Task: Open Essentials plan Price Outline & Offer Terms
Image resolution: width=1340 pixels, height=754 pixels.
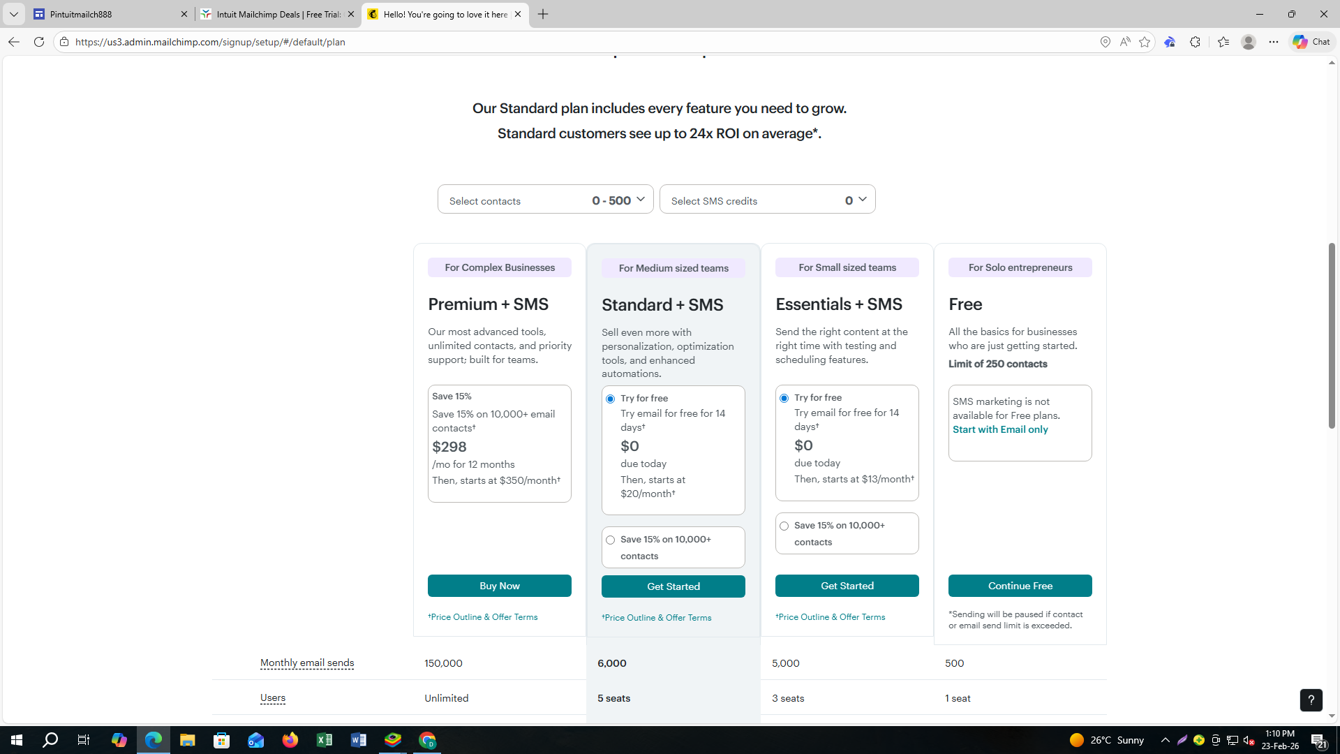Action: [x=831, y=617]
